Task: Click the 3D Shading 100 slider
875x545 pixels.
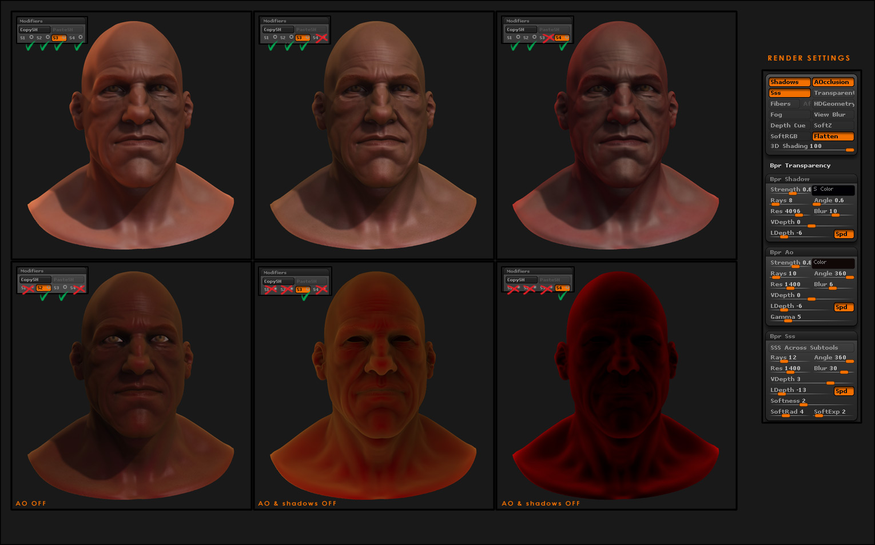Action: click(812, 147)
